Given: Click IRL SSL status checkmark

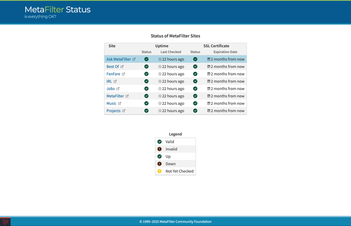Looking at the screenshot, I should (x=195, y=81).
